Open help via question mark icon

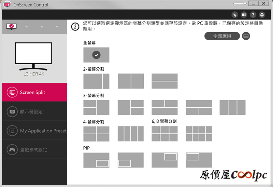(253, 15)
